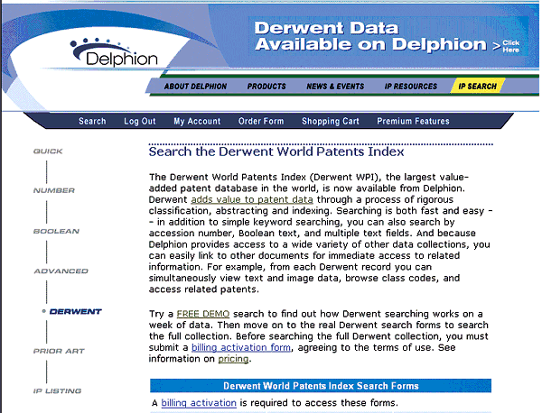Open IP Listing in sidebar
This screenshot has width=542, height=413.
click(58, 391)
